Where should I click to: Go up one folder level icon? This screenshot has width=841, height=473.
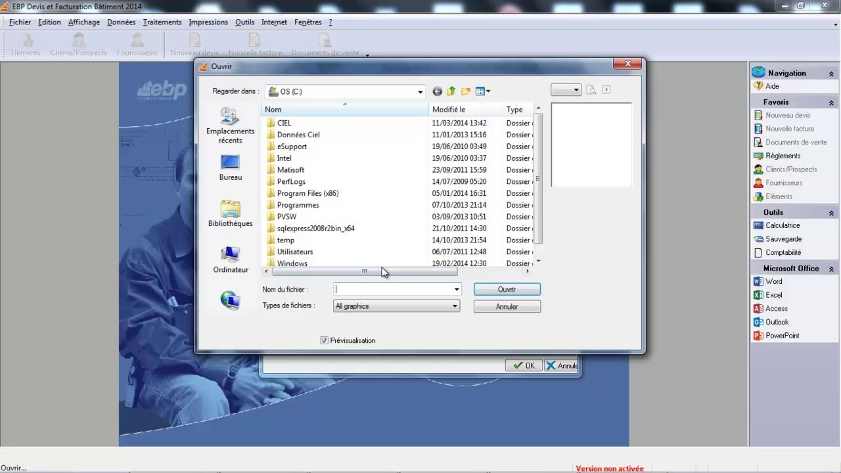tap(451, 91)
